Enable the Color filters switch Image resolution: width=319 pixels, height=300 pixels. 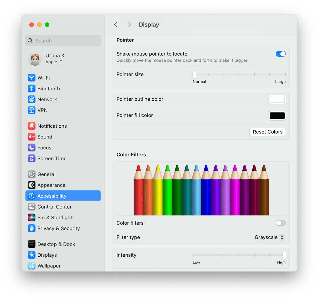pyautogui.click(x=281, y=223)
